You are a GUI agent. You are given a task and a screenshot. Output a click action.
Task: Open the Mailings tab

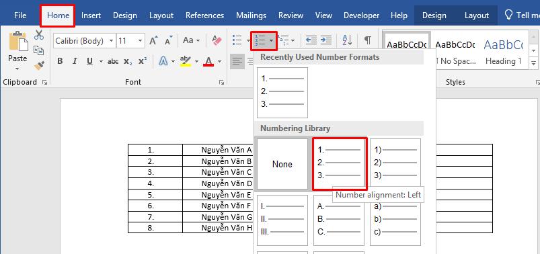251,15
